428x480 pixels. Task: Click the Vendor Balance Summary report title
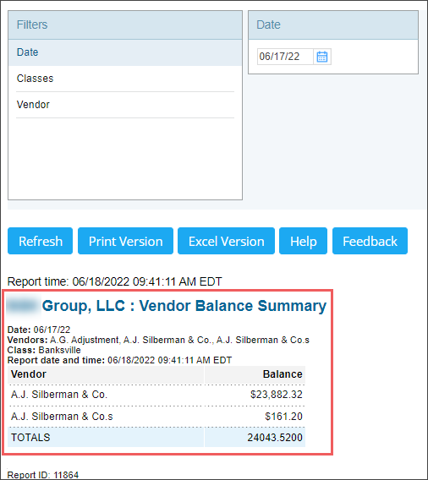pyautogui.click(x=233, y=306)
